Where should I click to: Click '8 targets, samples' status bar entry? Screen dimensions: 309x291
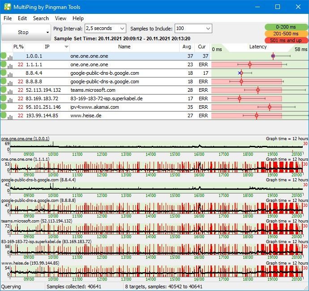[163, 287]
